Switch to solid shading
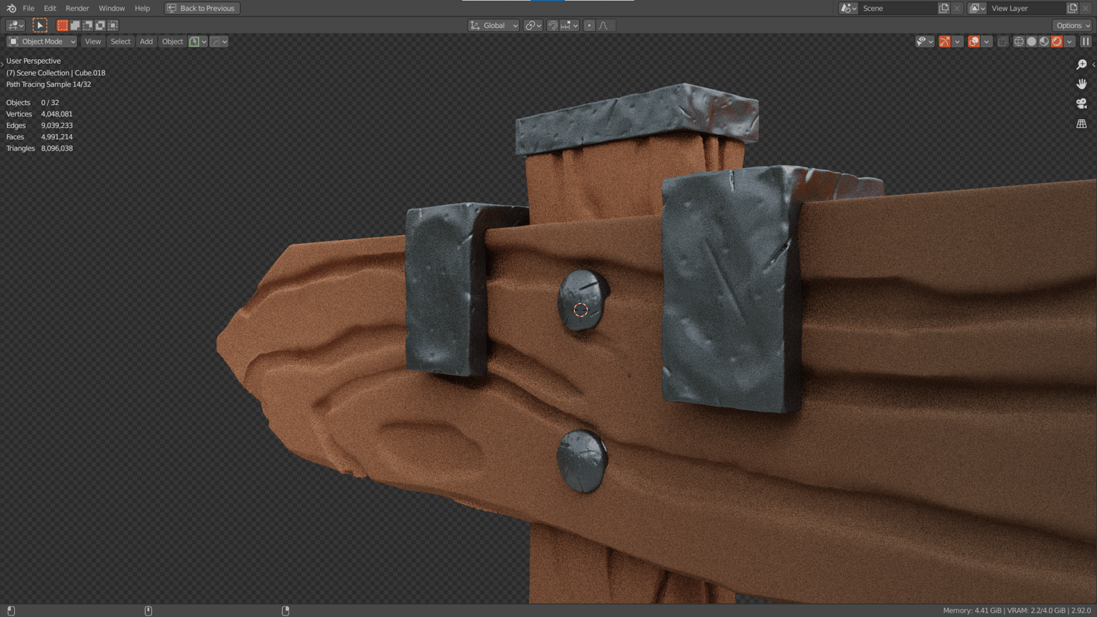Image resolution: width=1097 pixels, height=617 pixels. click(1031, 41)
